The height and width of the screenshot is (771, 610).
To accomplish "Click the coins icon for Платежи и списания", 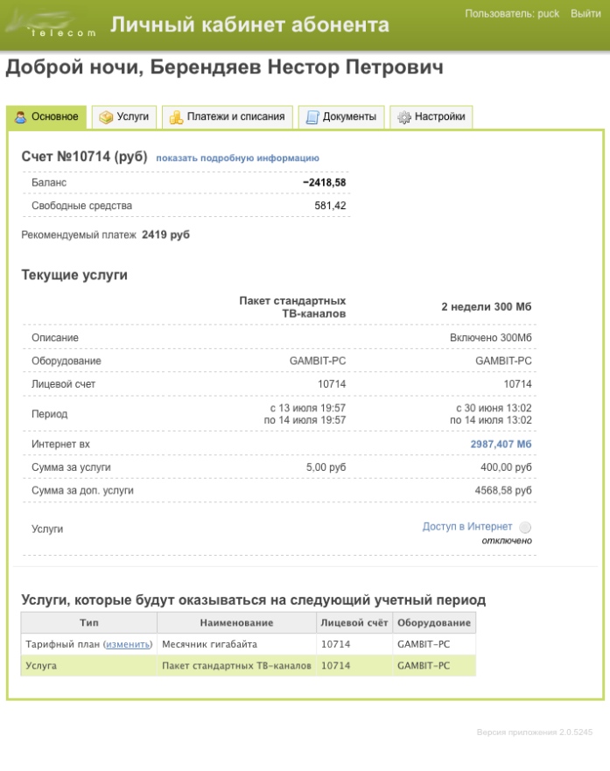I will tap(176, 116).
